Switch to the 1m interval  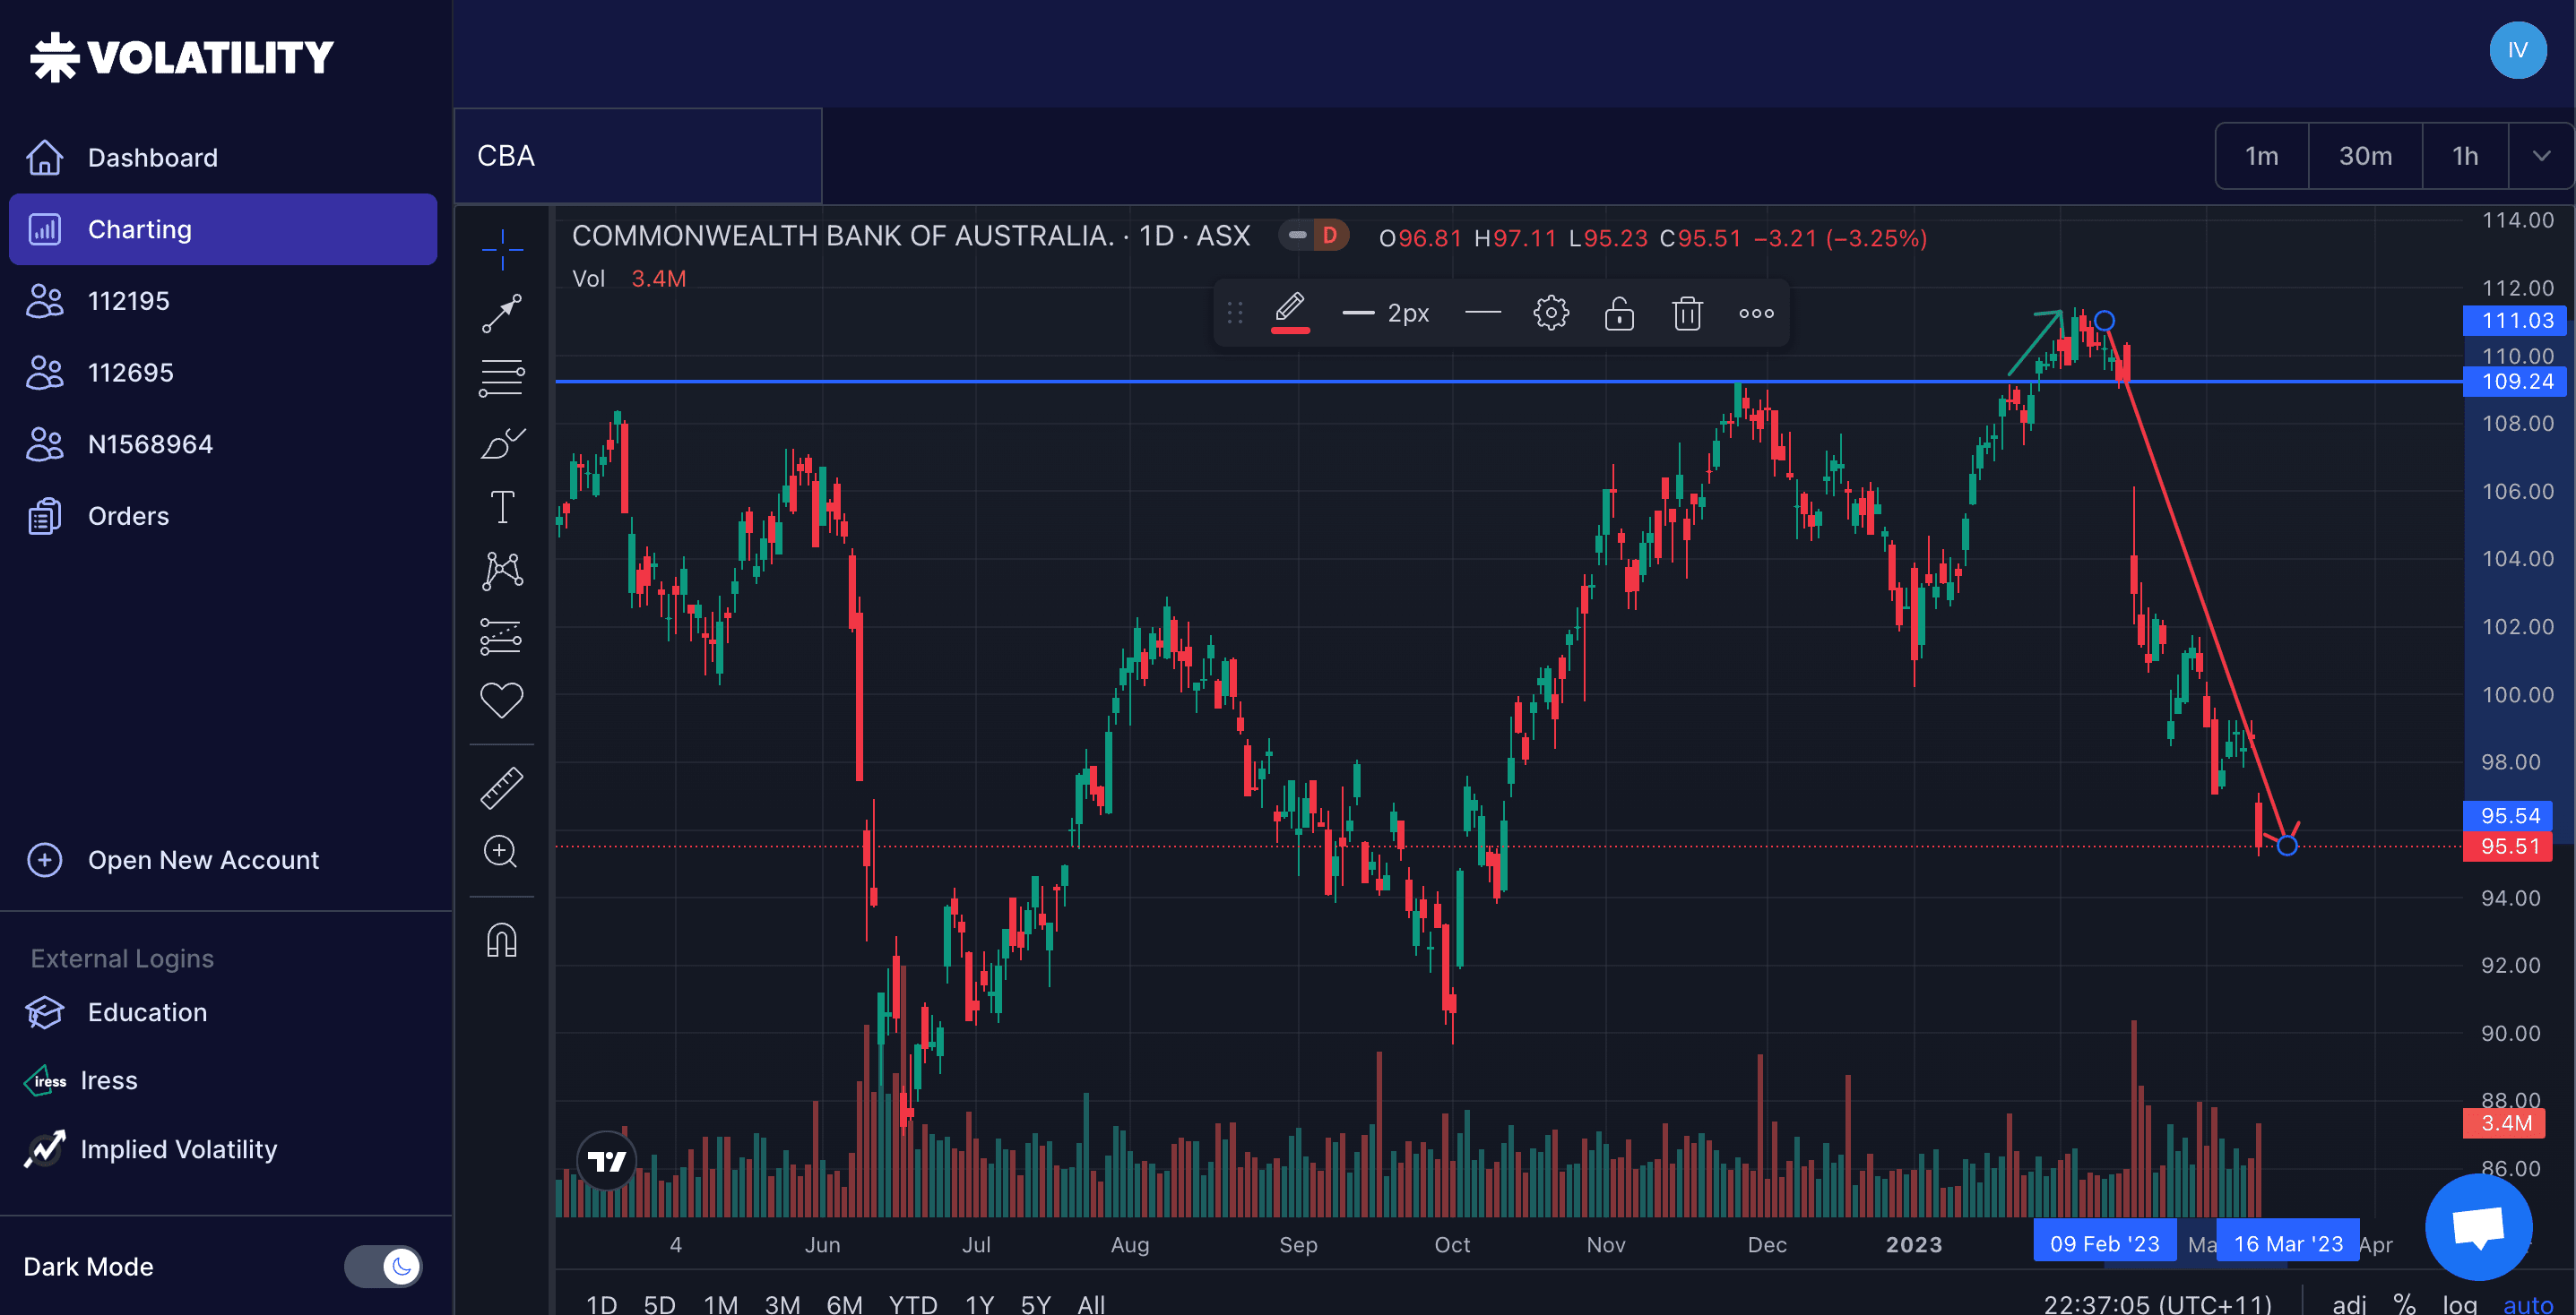coord(2262,156)
